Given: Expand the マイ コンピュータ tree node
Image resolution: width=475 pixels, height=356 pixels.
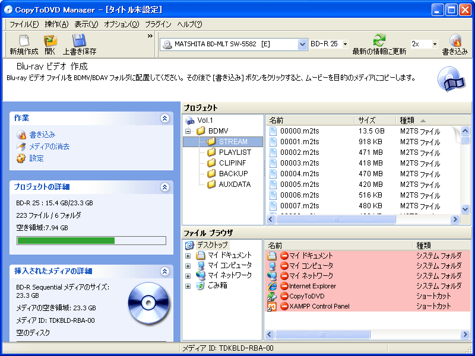Looking at the screenshot, I should (x=188, y=266).
